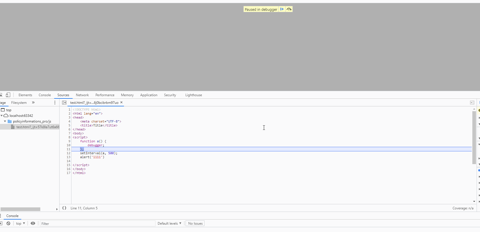The image size is (480, 232).
Task: Switch to the Sources tab
Action: pos(63,95)
